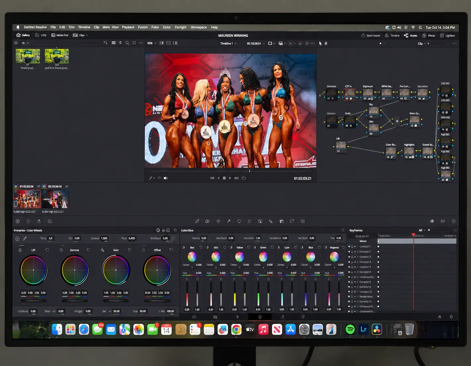Open the Fairlight menu
Screen dimensions: 471x366
[x=181, y=27]
